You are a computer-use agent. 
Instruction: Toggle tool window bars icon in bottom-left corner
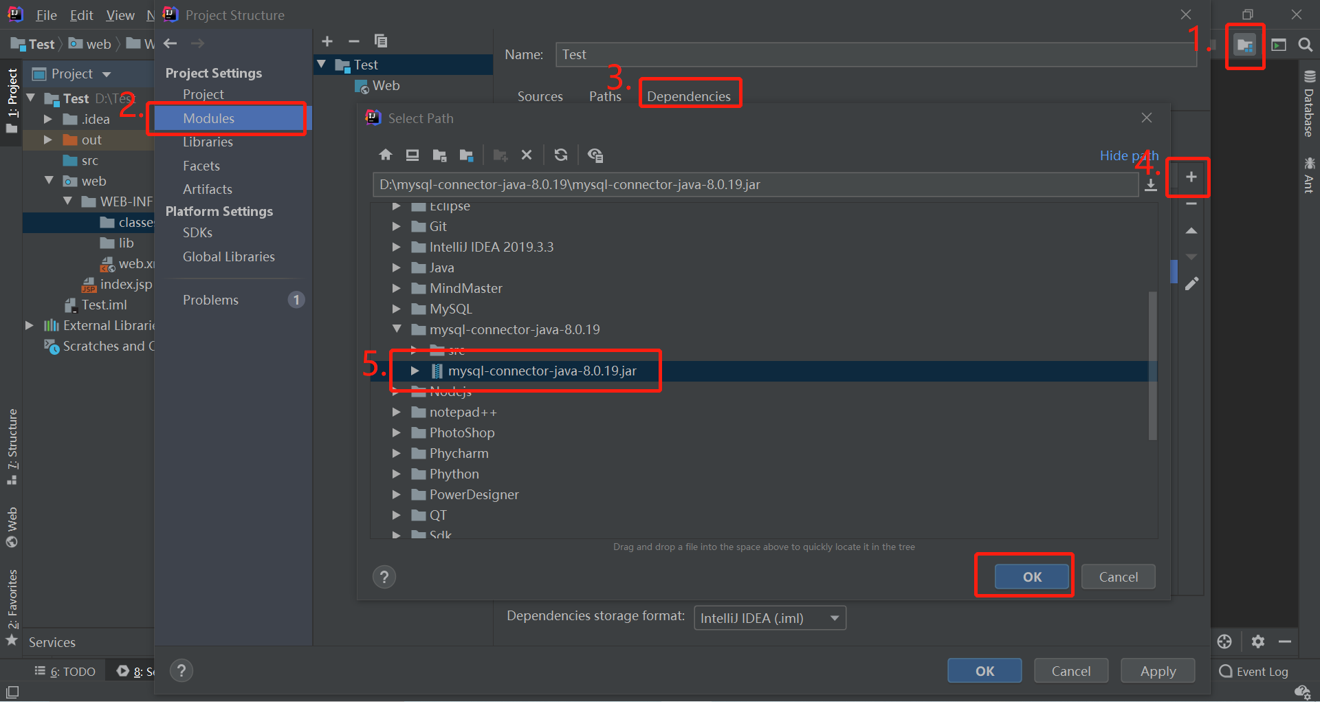tap(12, 692)
